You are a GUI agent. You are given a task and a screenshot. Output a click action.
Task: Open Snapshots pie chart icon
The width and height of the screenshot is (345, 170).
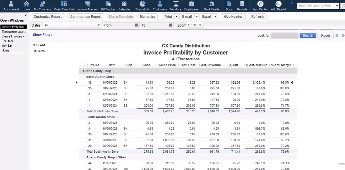coord(143,6)
